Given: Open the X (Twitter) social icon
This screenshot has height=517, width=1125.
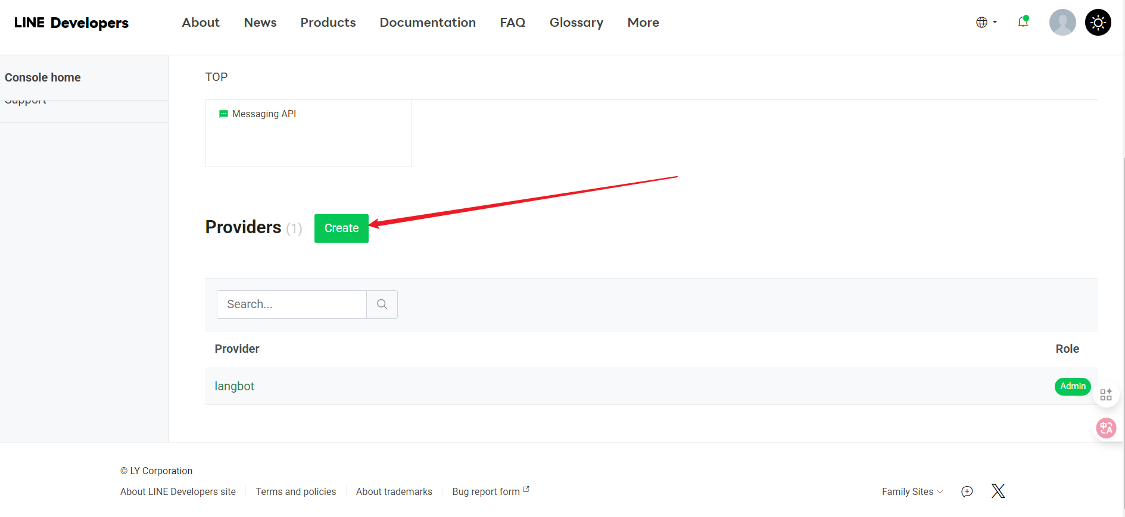Looking at the screenshot, I should click(x=998, y=491).
